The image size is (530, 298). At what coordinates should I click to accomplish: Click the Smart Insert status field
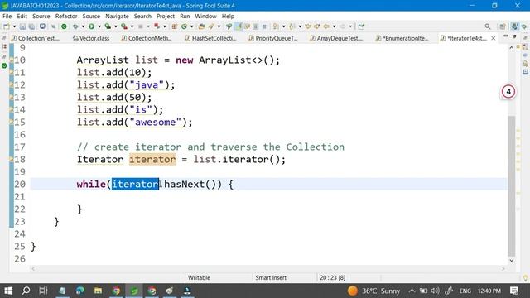(271, 278)
